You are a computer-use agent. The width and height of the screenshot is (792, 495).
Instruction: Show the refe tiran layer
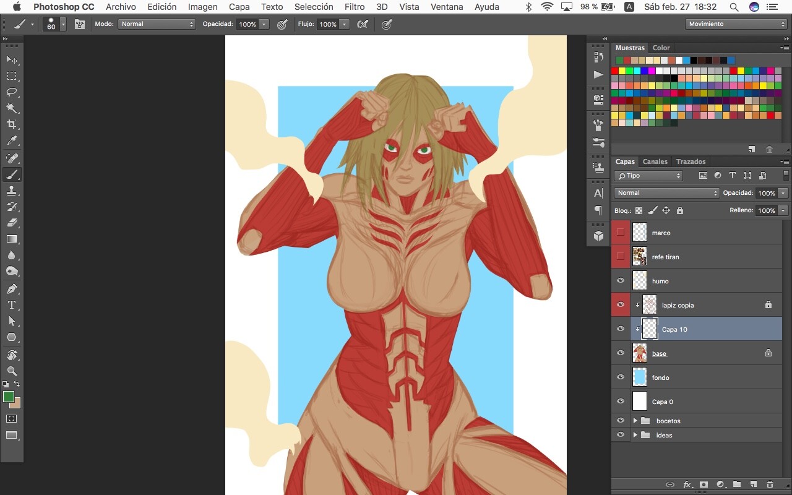[621, 257]
